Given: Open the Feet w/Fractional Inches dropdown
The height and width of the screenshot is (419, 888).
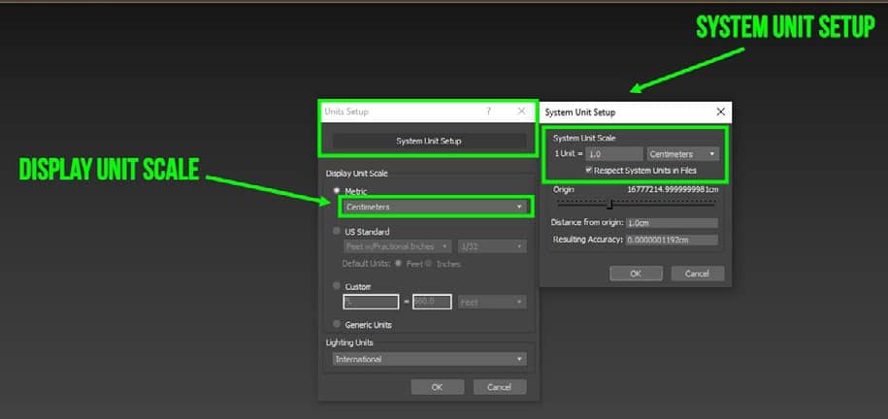Looking at the screenshot, I should (397, 247).
